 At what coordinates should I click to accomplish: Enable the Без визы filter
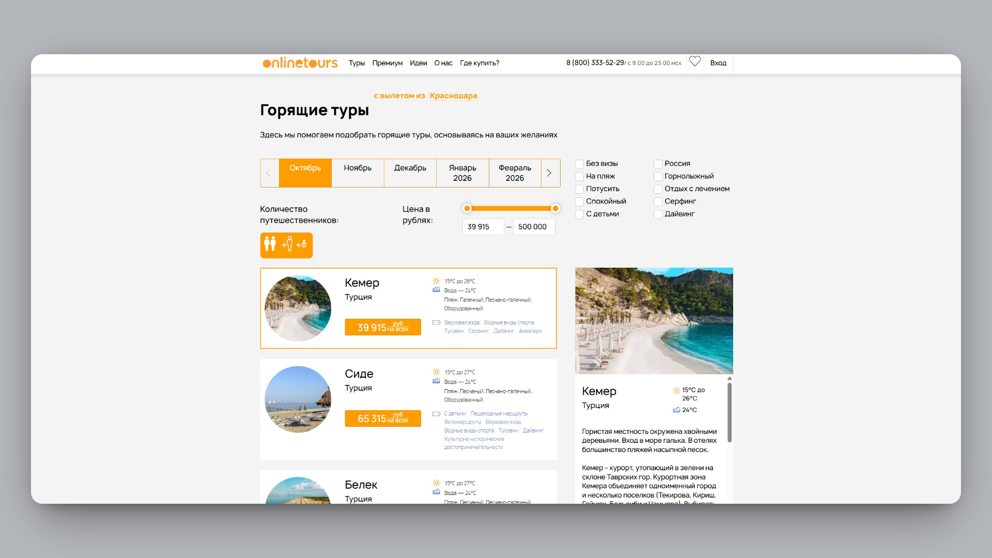pos(579,163)
